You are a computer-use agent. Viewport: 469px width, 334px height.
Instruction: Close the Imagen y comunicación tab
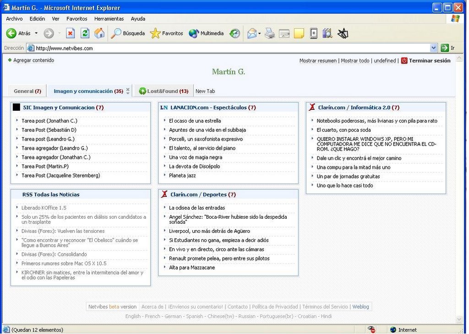(128, 89)
